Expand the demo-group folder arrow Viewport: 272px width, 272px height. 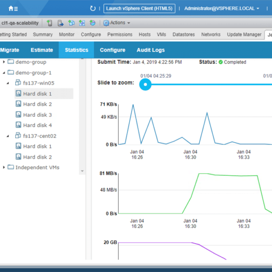(4, 62)
